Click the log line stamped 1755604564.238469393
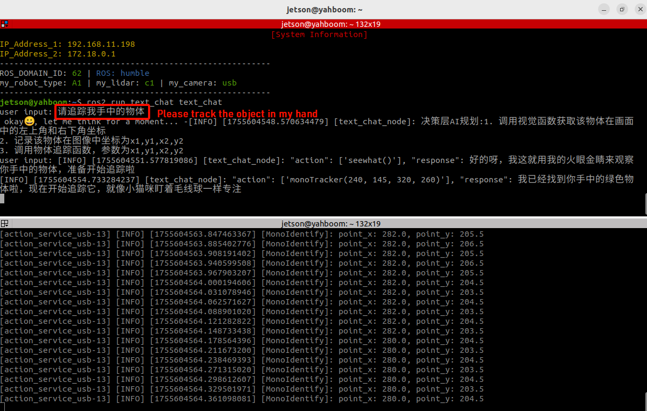The width and height of the screenshot is (647, 411). (x=242, y=360)
